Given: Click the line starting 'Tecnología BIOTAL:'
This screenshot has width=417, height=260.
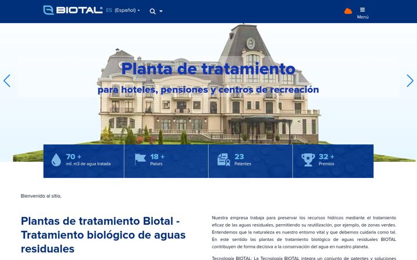Looking at the screenshot, I should [x=304, y=258].
